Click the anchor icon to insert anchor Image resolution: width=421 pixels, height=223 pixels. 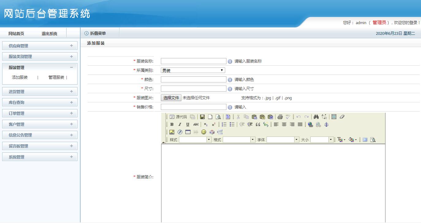pyautogui.click(x=326, y=125)
